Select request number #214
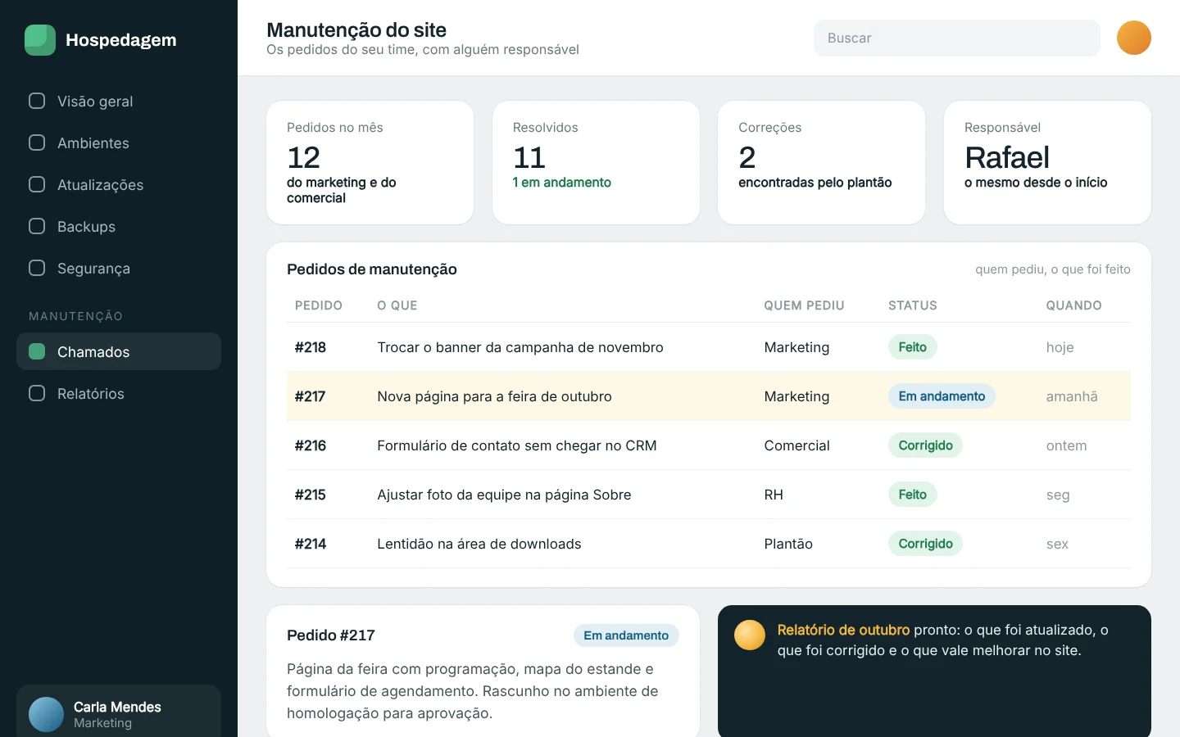Screen dimensions: 1180x737 pos(311,544)
